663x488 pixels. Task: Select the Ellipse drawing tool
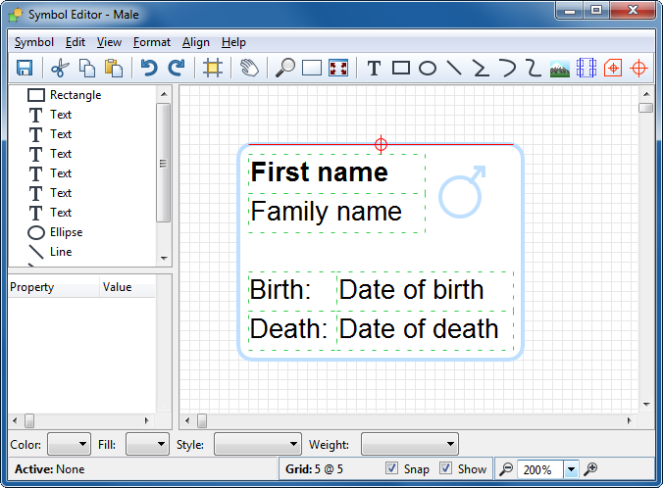(428, 68)
